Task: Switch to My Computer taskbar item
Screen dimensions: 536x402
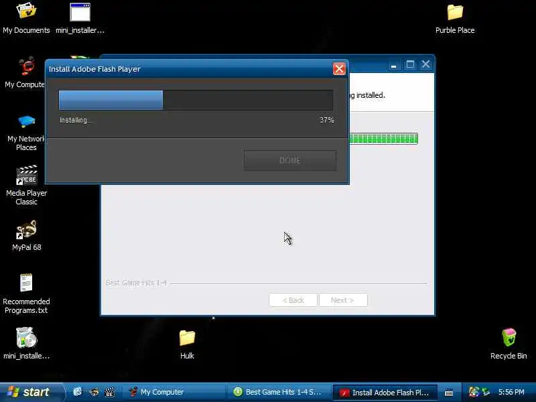Action: coord(175,392)
